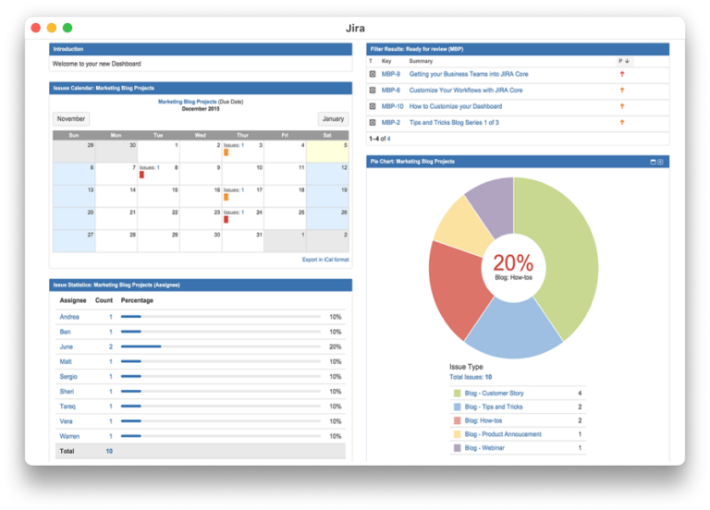Click the orange priority arrow for MBP-2

(622, 123)
